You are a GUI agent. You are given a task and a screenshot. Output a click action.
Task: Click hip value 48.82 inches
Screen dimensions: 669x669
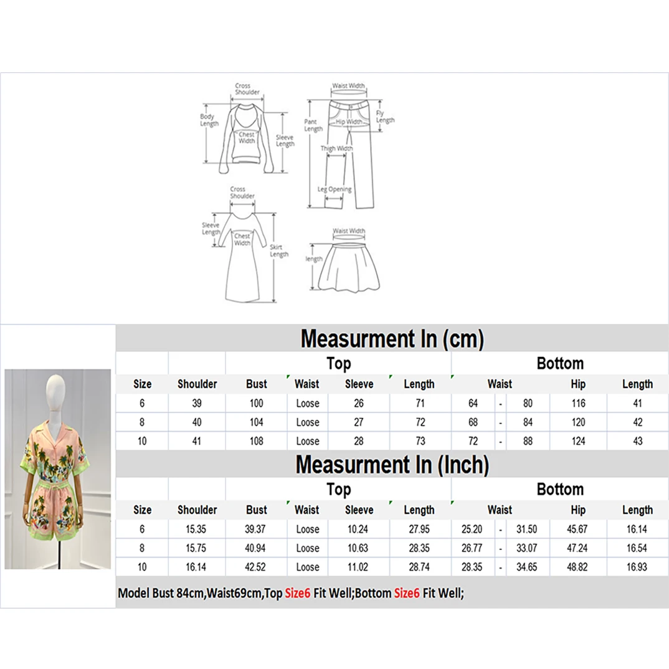click(x=577, y=567)
